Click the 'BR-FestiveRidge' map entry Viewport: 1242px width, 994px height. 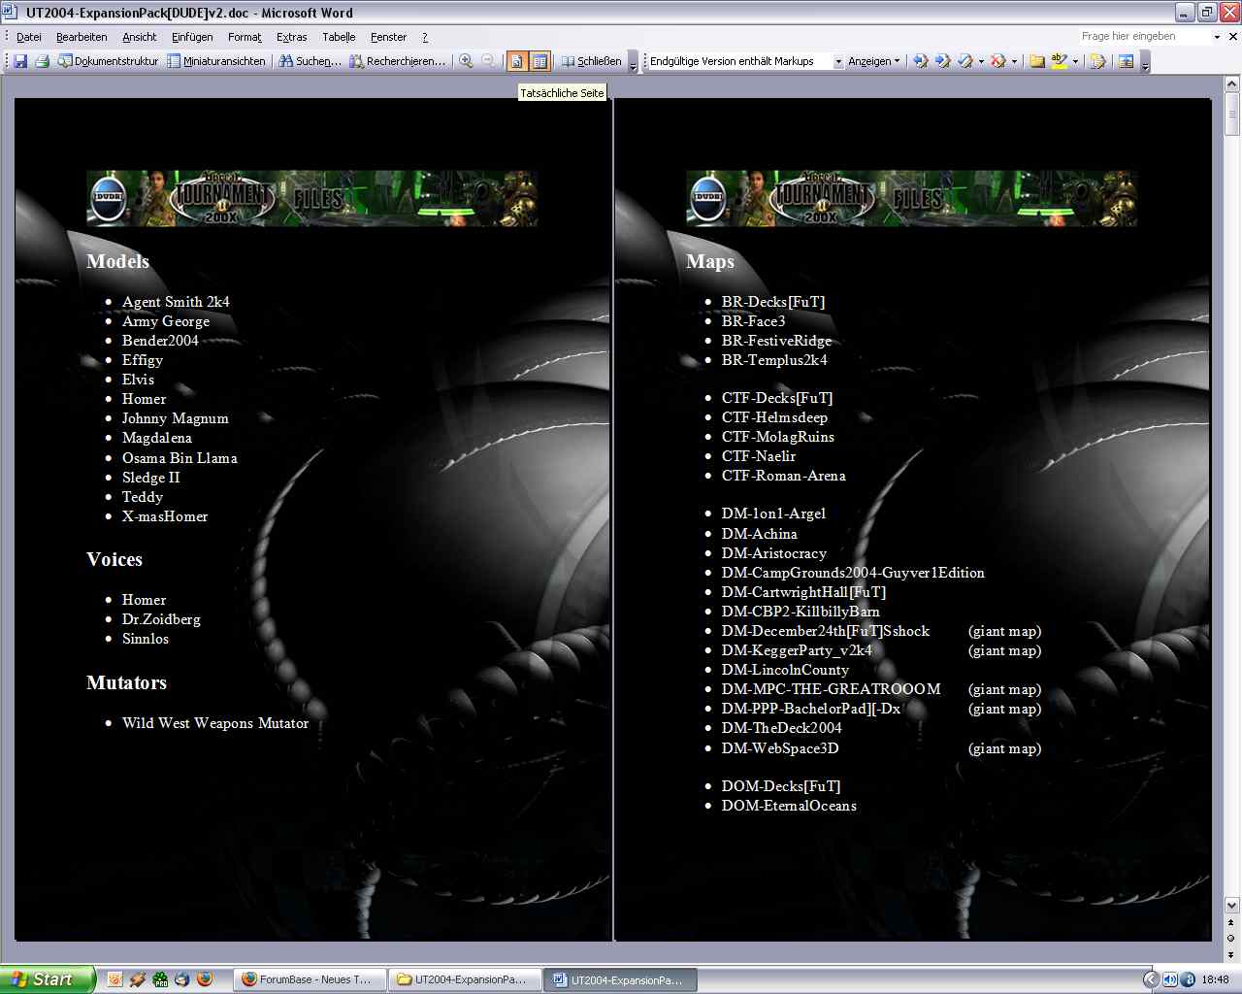point(776,341)
